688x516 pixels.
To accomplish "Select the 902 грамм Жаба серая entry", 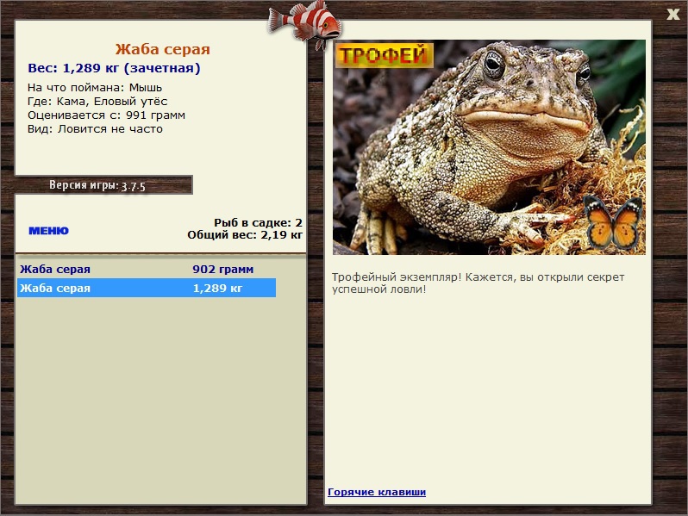I will point(147,270).
